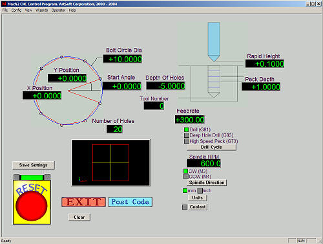Viewport: 323px width, 244px height.
Task: Click the Coolant button
Action: tap(198, 207)
